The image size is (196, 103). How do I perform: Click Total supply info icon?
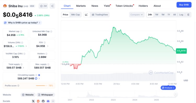point(21,64)
